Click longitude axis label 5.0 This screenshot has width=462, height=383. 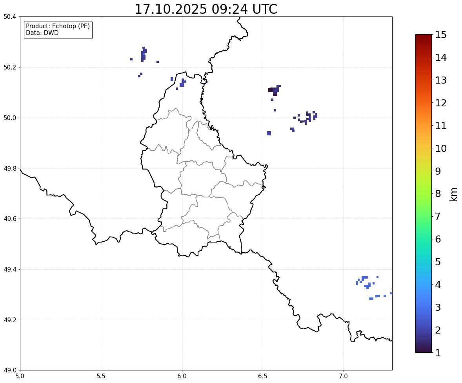(x=20, y=376)
